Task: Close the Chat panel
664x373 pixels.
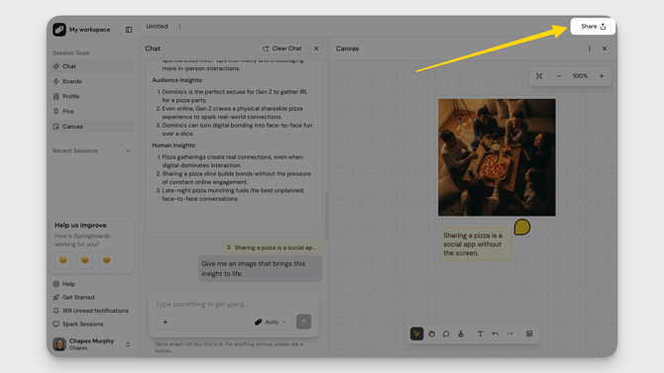Action: (x=316, y=48)
